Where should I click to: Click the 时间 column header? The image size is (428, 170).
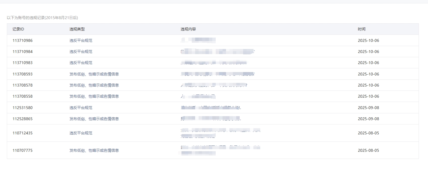[362, 29]
